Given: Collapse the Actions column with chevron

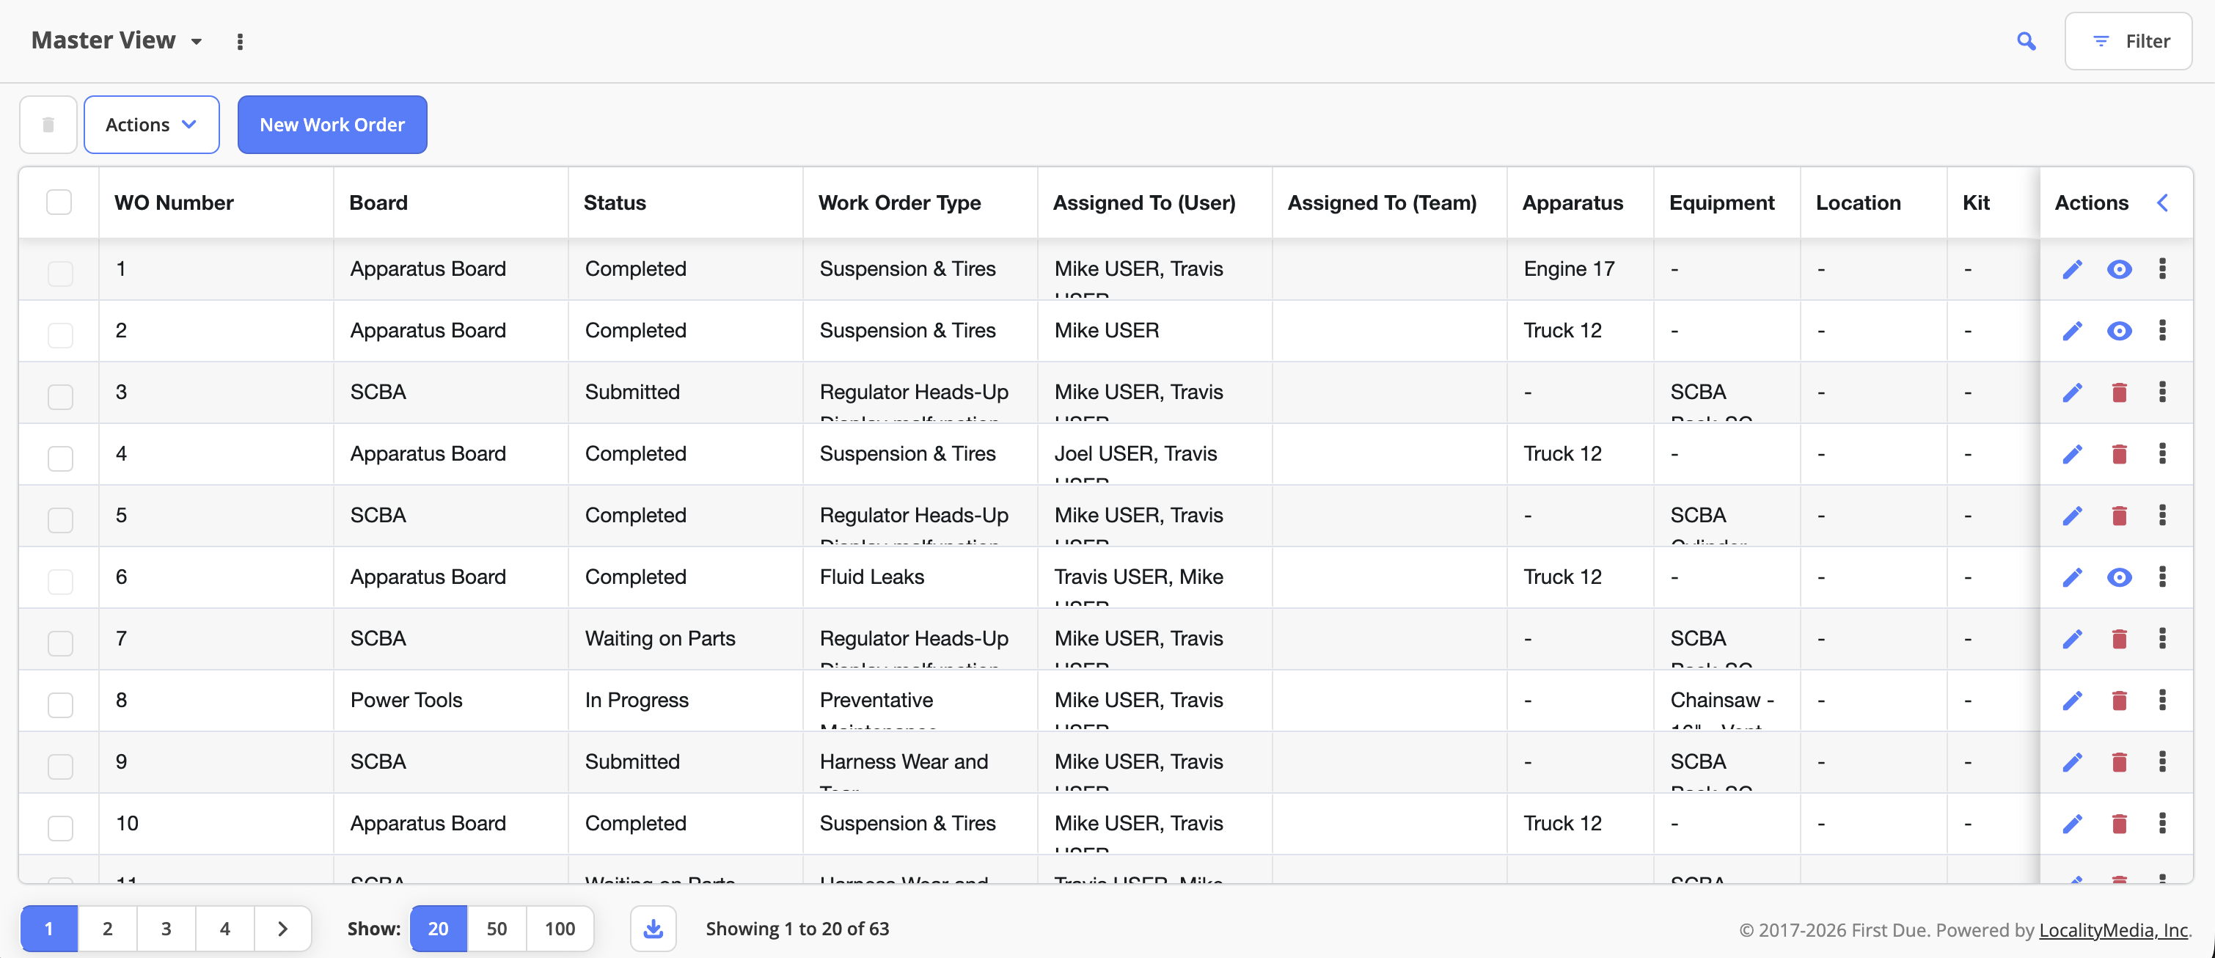Looking at the screenshot, I should [2164, 203].
